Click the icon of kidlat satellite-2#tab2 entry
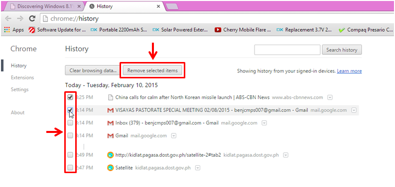The height and width of the screenshot is (187, 395). click(x=110, y=155)
